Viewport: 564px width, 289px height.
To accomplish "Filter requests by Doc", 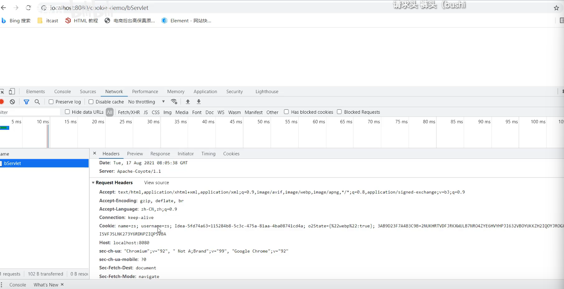I will point(210,112).
